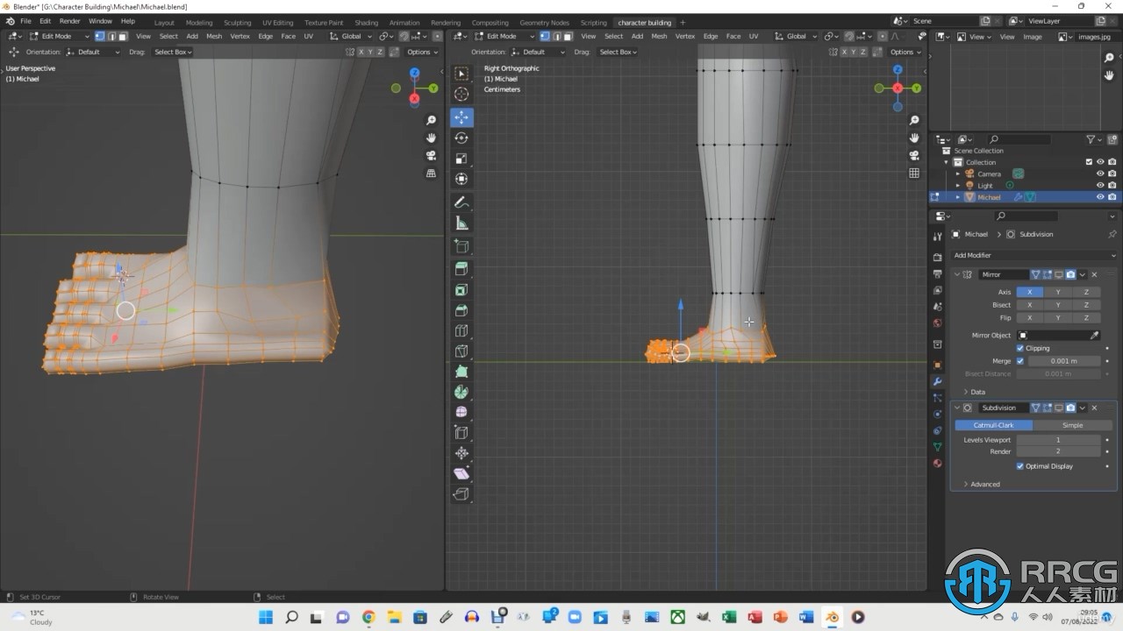Select the Bevel tool
The width and height of the screenshot is (1123, 631).
point(461,310)
